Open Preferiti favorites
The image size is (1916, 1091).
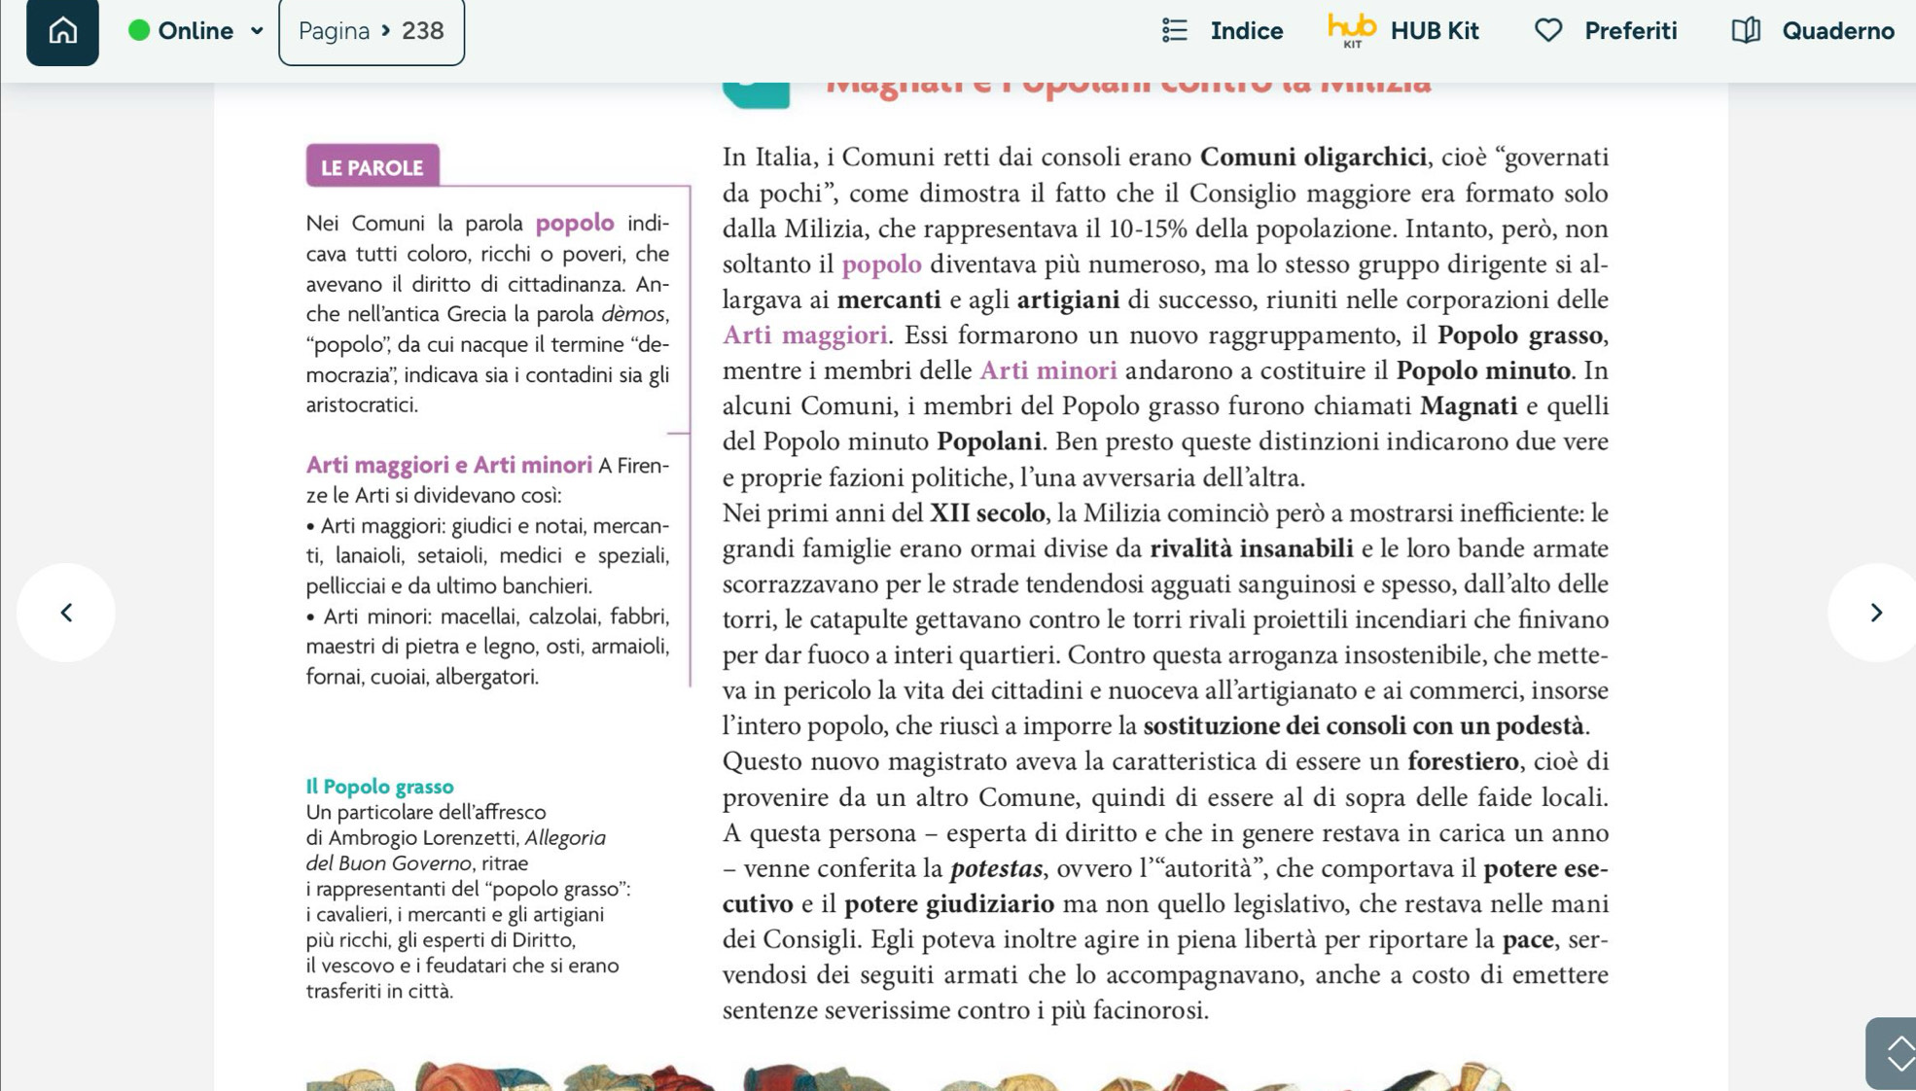(1606, 31)
